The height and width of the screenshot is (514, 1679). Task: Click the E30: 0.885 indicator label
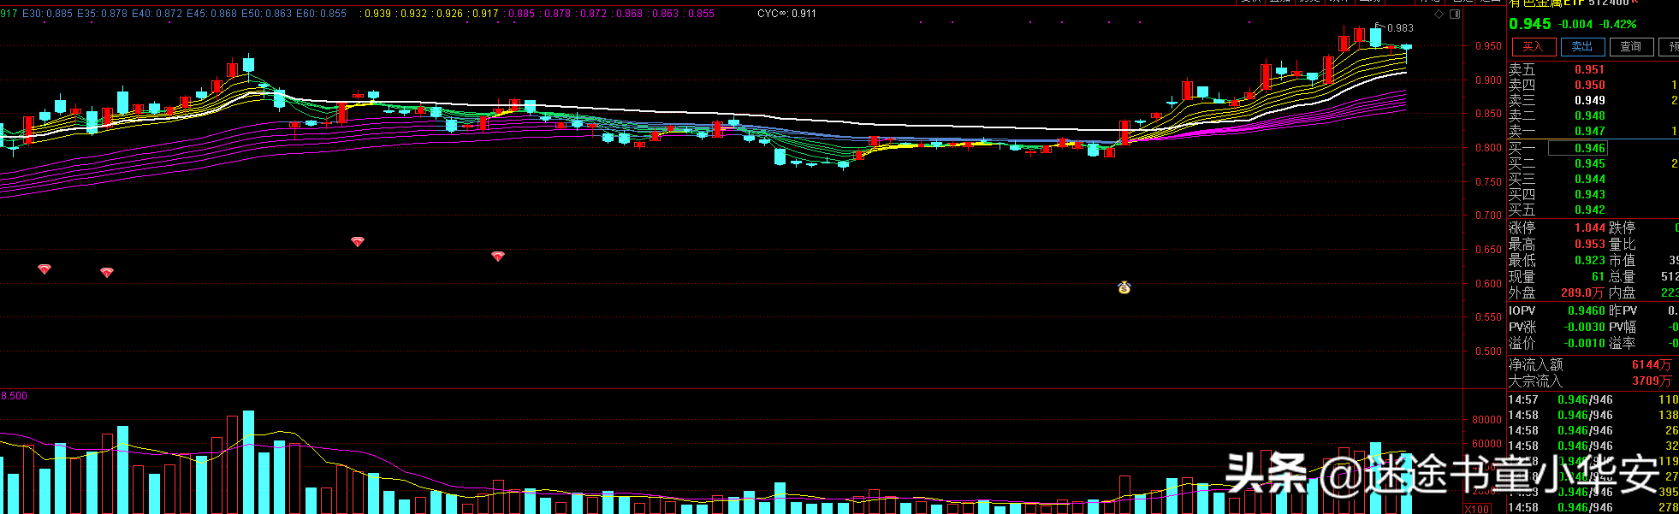47,14
